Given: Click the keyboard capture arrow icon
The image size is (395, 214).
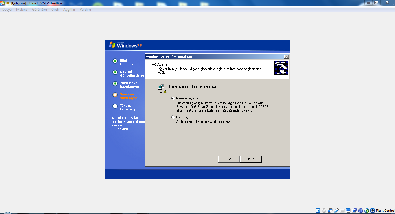Looking at the screenshot, I should pos(372,211).
